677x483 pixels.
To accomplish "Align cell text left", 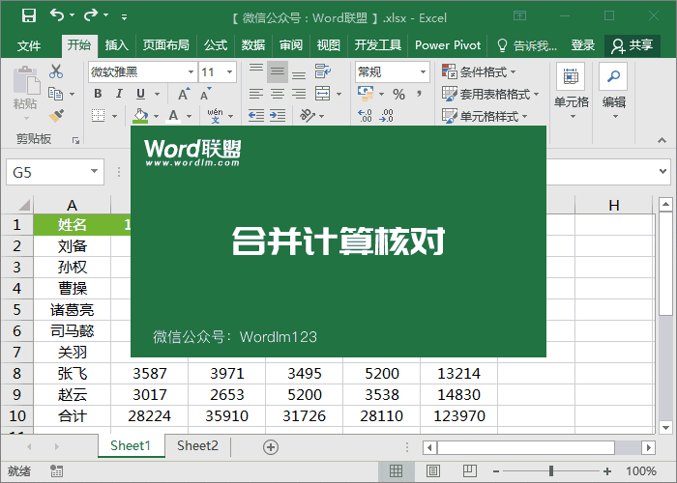I will (256, 94).
